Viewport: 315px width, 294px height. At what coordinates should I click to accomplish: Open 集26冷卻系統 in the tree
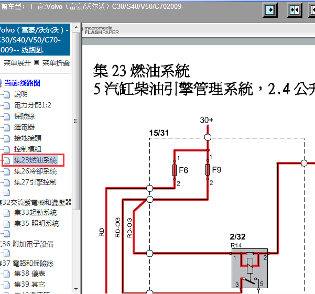point(35,171)
